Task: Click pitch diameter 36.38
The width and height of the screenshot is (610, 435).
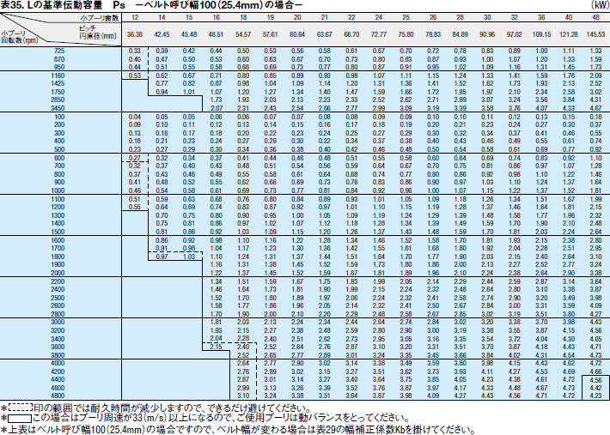Action: pos(135,34)
